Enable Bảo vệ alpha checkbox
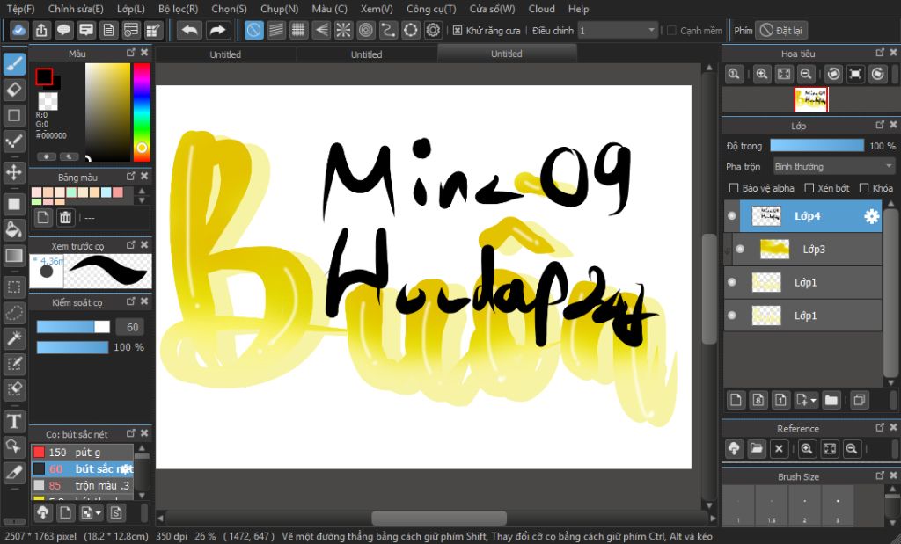This screenshot has width=901, height=544. tap(733, 188)
